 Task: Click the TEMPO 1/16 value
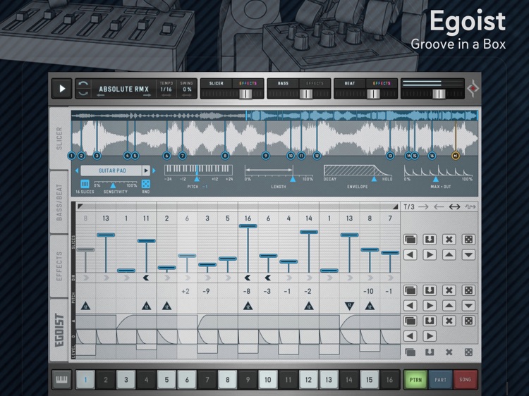click(166, 89)
